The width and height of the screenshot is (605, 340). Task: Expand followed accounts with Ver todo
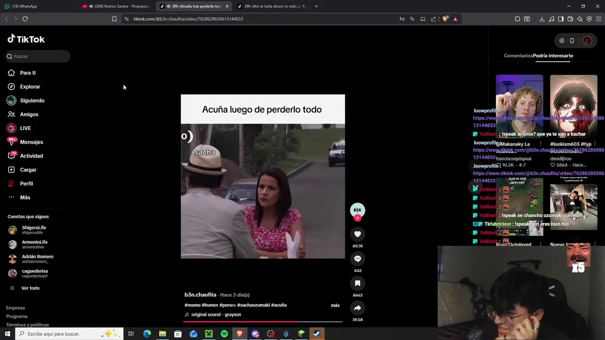(x=30, y=288)
